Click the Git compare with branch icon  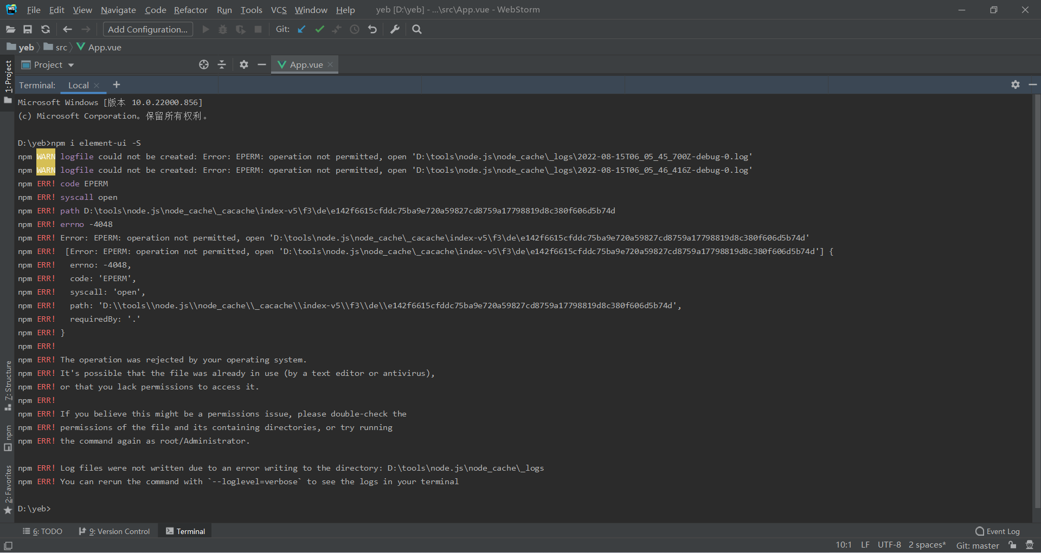pos(337,29)
